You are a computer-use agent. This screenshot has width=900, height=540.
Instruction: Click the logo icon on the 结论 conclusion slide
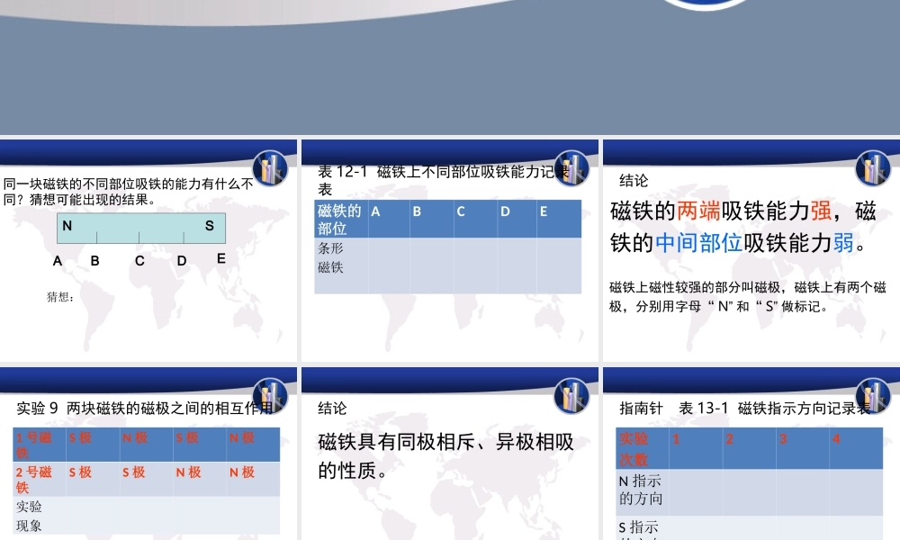871,168
